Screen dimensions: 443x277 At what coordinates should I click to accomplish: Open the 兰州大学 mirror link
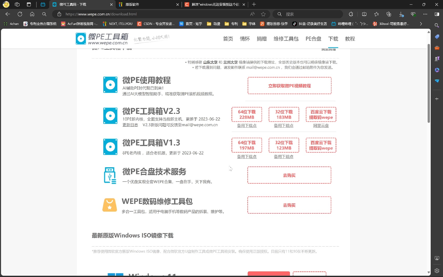(230, 62)
